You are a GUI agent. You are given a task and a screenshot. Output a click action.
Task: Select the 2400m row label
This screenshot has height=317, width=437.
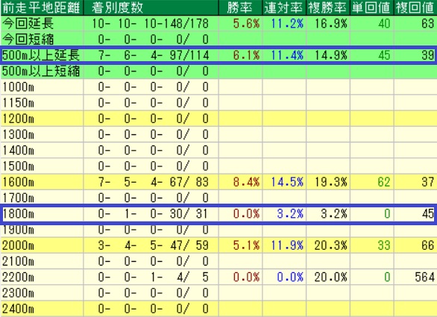coord(18,310)
